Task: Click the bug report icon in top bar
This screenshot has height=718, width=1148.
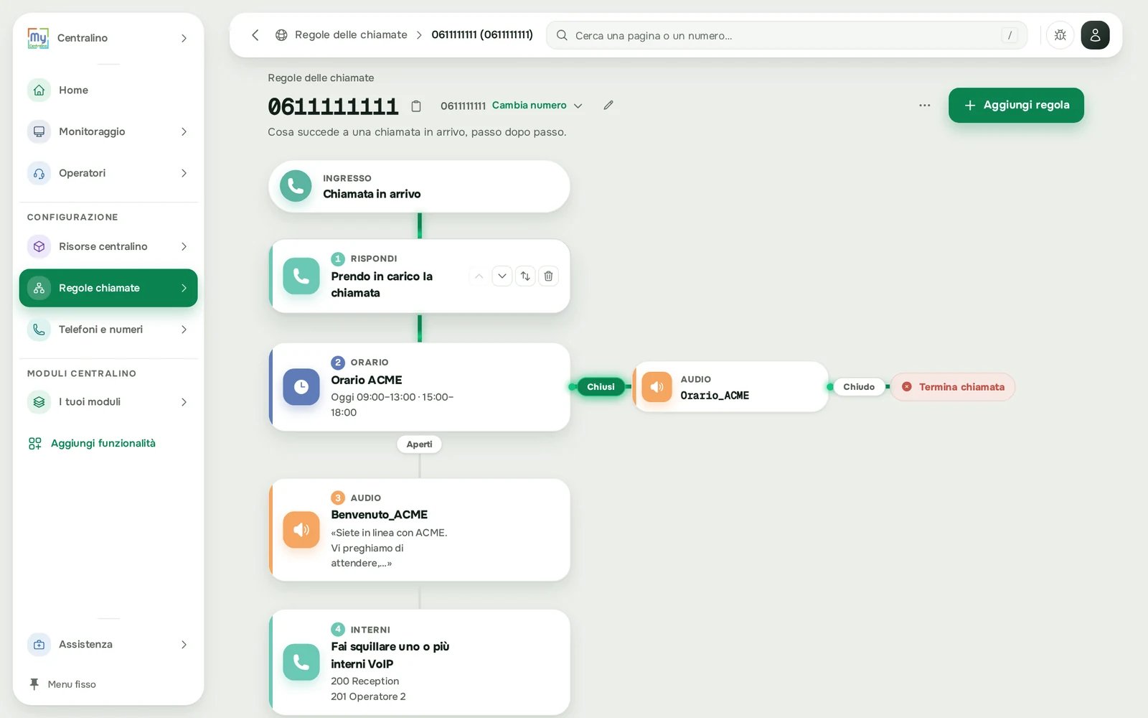Action: 1060,35
